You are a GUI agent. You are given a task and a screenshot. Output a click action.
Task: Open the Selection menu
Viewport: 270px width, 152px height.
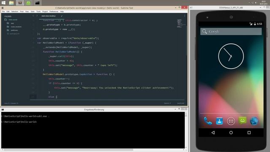[x=15, y=11]
